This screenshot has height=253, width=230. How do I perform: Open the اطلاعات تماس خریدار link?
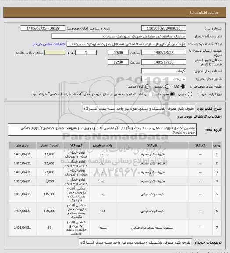(x=49, y=44)
